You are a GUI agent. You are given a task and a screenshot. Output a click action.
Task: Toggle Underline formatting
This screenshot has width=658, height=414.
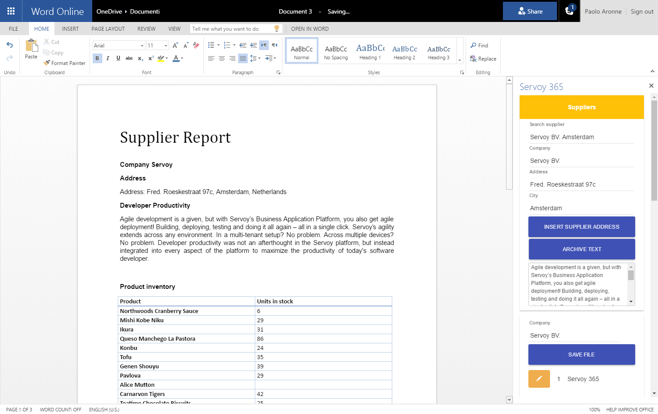[118, 58]
